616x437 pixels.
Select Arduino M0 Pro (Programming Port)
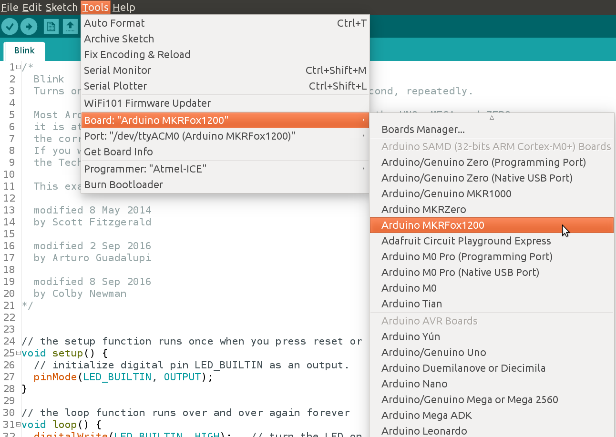[492, 256]
